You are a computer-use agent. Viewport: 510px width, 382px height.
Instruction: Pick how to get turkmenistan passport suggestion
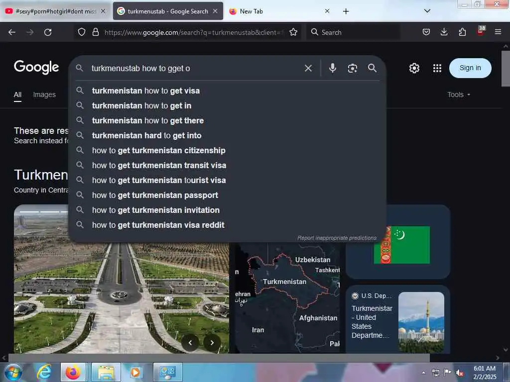(227, 195)
